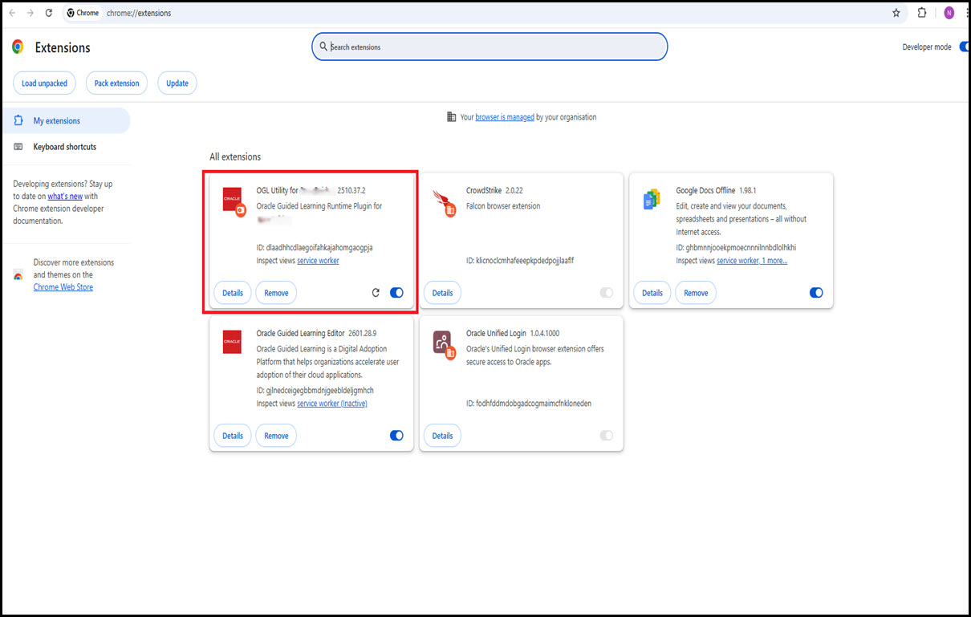Remove Google Docs Offline extension
971x617 pixels.
696,293
